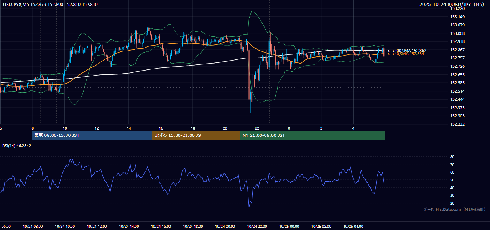Click price axis label 152.655
The height and width of the screenshot is (230, 490).
tap(457, 75)
